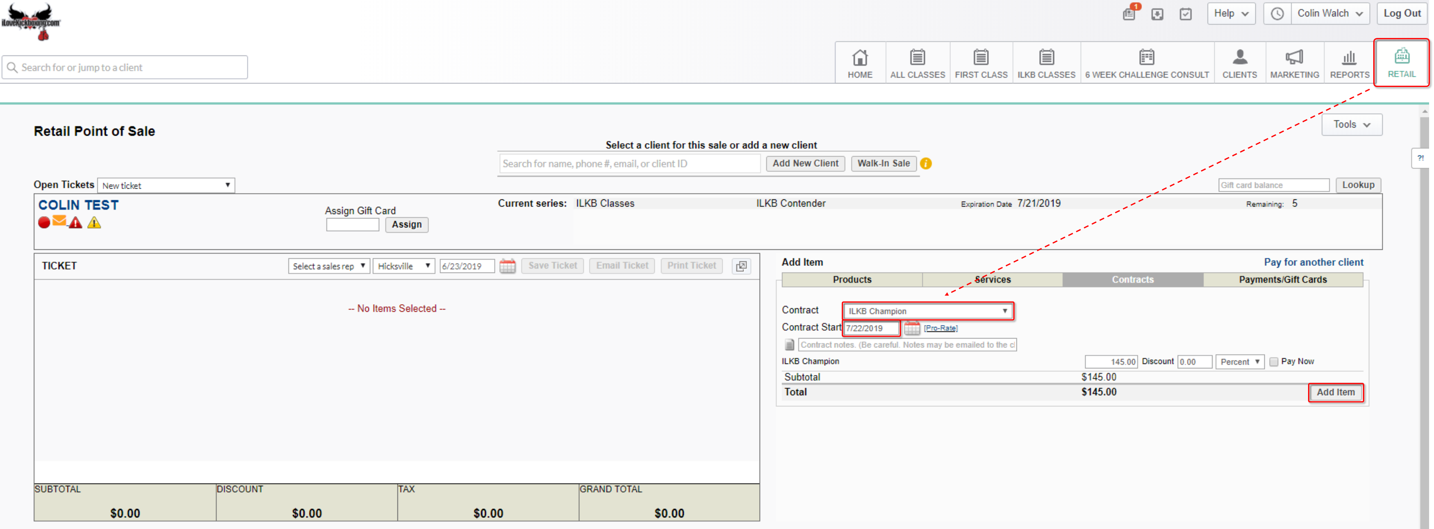This screenshot has height=529, width=1434.
Task: Click the Log Out button
Action: coord(1402,13)
